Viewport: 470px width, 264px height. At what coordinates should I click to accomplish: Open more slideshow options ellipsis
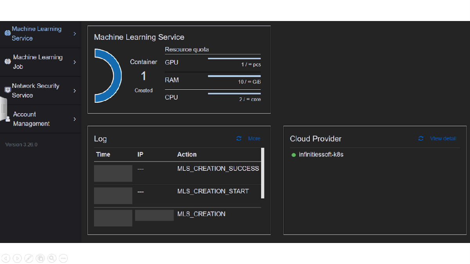63,258
